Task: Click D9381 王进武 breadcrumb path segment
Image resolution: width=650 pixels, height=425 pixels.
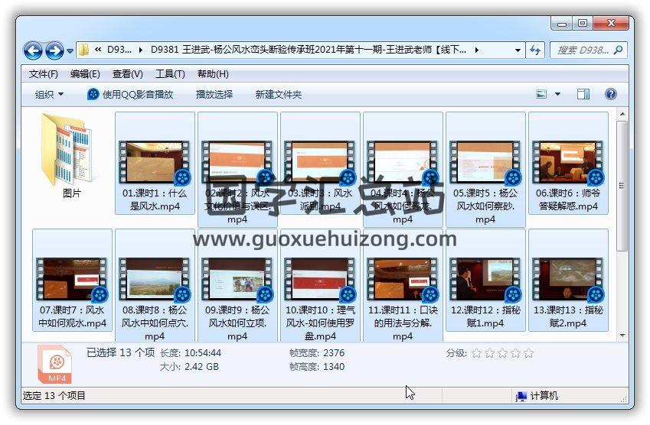Action: pos(309,50)
